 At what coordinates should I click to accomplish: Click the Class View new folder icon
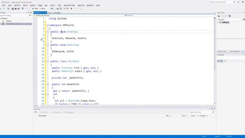click(219, 16)
